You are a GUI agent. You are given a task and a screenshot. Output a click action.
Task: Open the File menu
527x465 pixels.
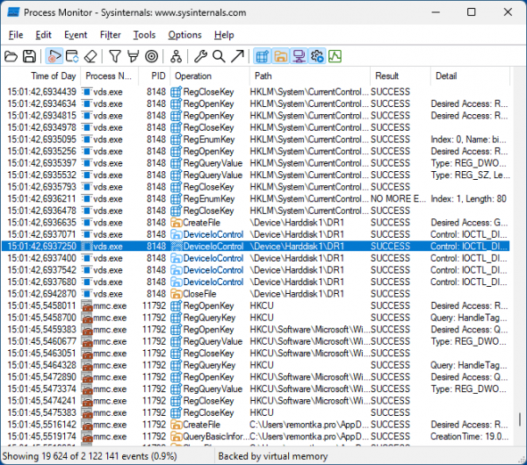coord(16,35)
